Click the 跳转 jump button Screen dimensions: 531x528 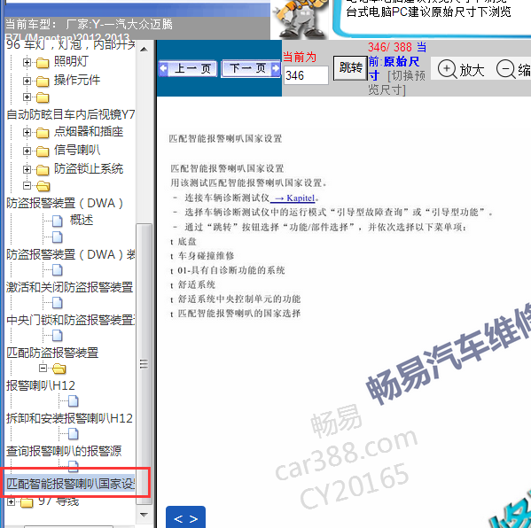[350, 68]
